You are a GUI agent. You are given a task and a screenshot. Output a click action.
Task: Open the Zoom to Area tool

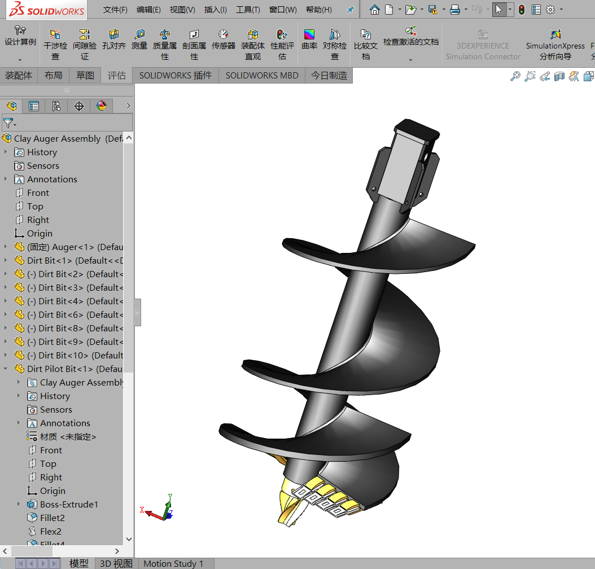pyautogui.click(x=530, y=76)
